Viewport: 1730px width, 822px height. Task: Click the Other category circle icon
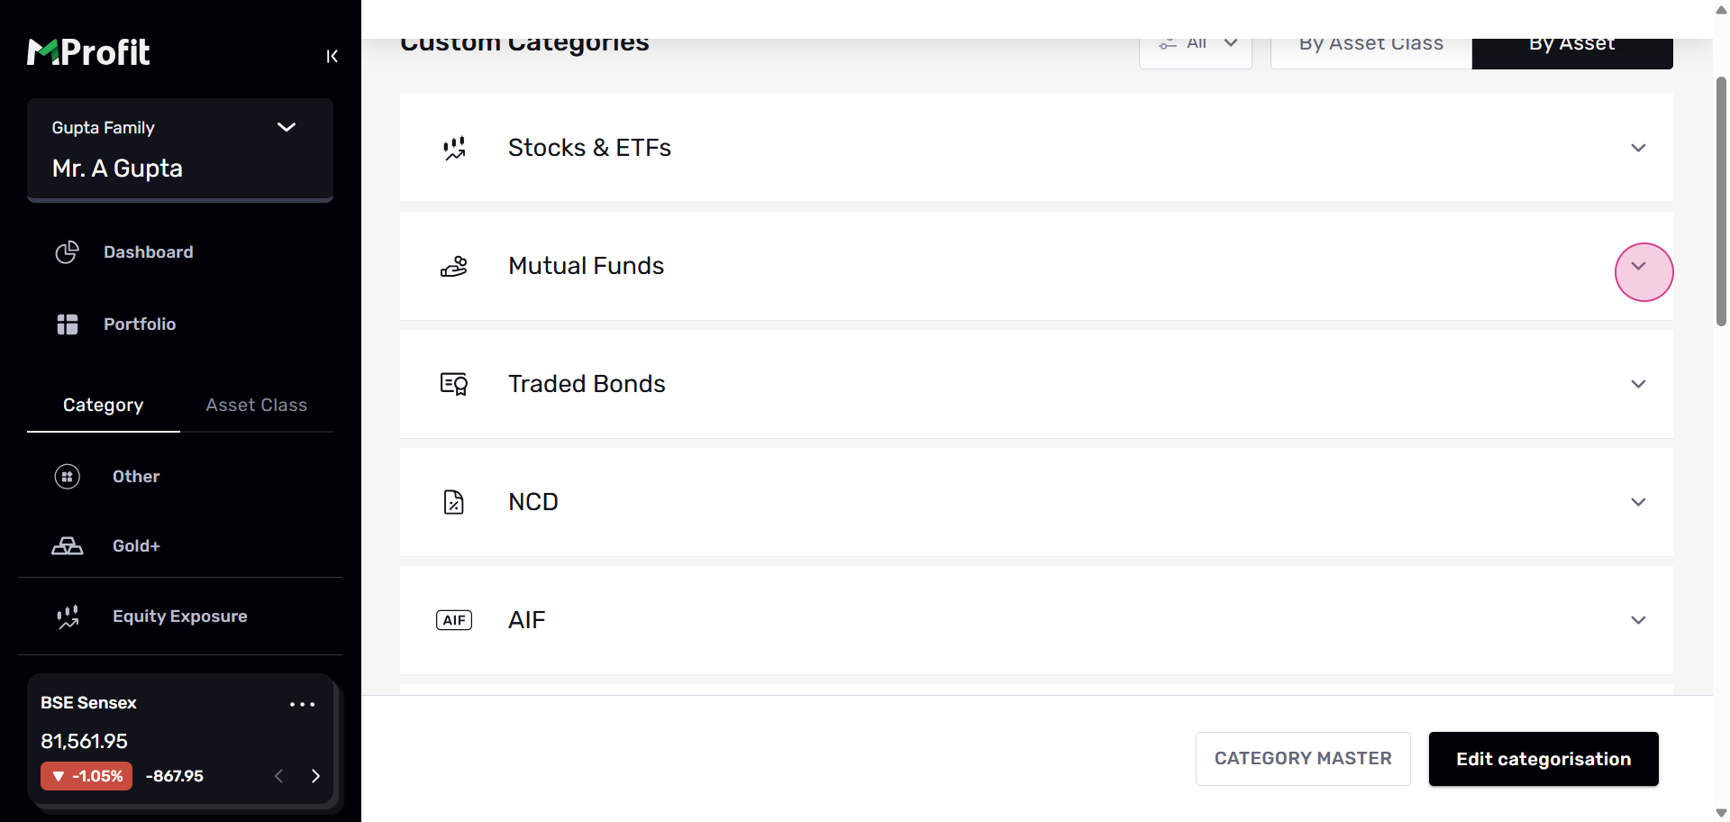[68, 477]
